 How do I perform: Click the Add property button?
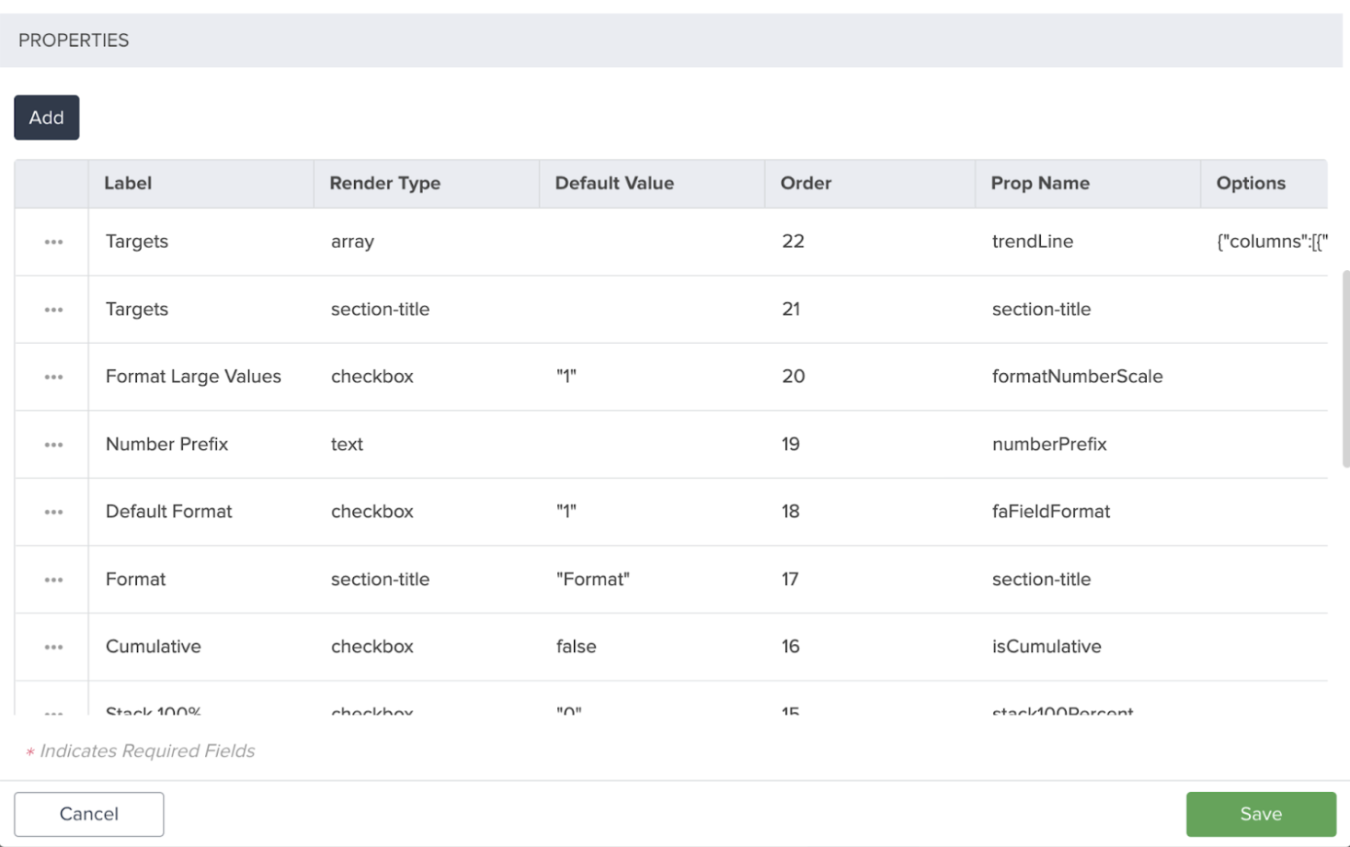[x=46, y=118]
